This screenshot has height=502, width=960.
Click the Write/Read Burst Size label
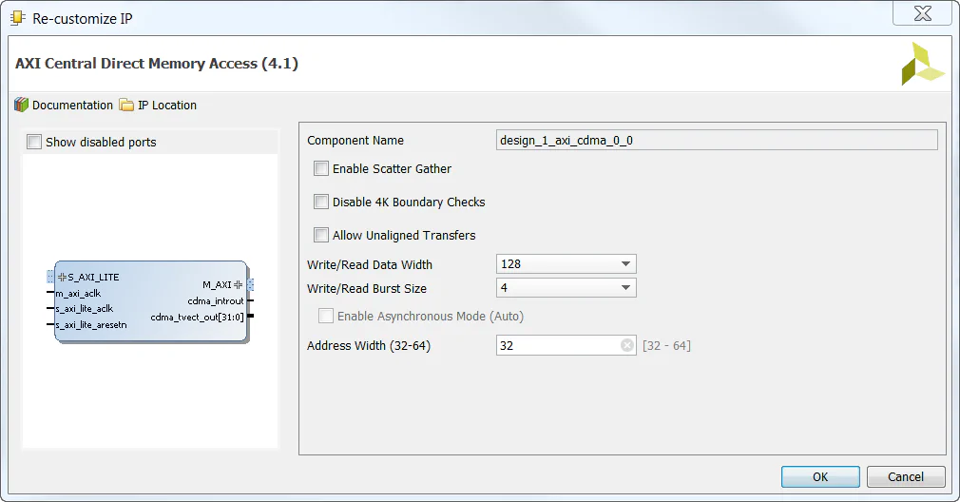tap(367, 288)
